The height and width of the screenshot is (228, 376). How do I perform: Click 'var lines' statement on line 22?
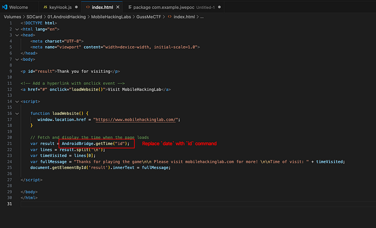pos(68,150)
